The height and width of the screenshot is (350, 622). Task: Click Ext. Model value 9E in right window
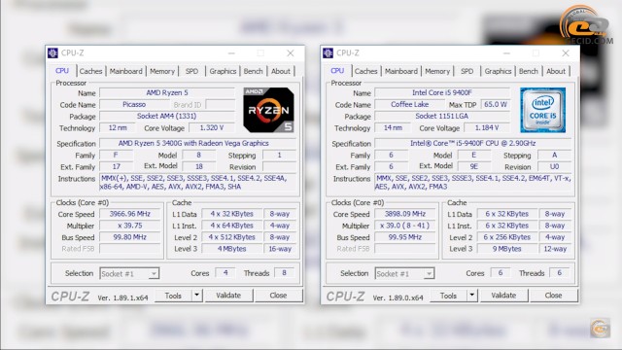coord(474,166)
